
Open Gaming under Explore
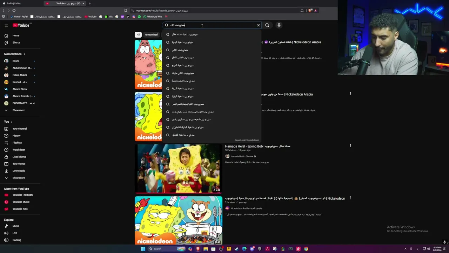[x=20, y=240]
